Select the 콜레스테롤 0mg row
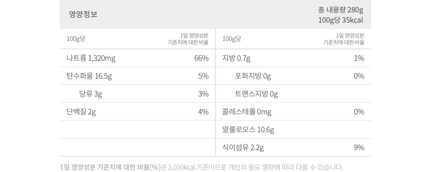This screenshot has width=431, height=172. 247,112
